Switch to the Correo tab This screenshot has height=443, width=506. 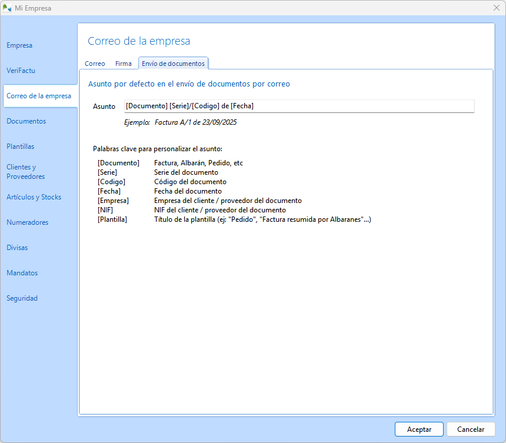(95, 64)
